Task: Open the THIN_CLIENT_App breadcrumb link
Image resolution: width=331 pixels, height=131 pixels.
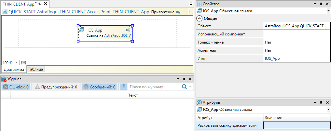Action: point(131,12)
